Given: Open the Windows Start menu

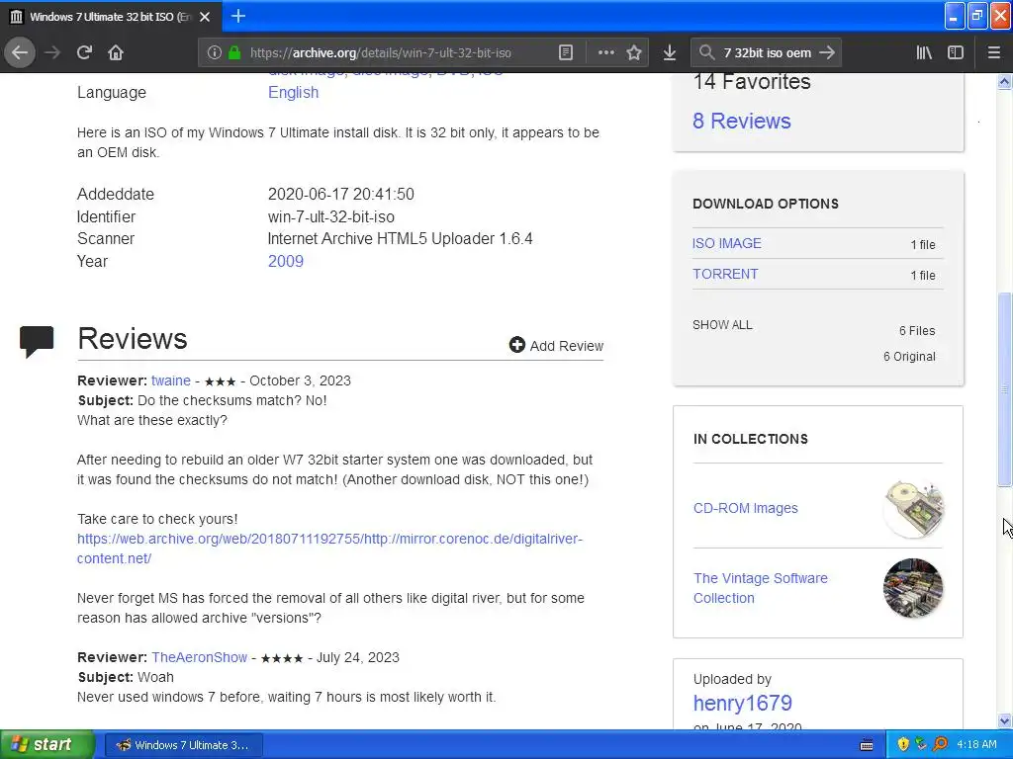Looking at the screenshot, I should (x=46, y=744).
